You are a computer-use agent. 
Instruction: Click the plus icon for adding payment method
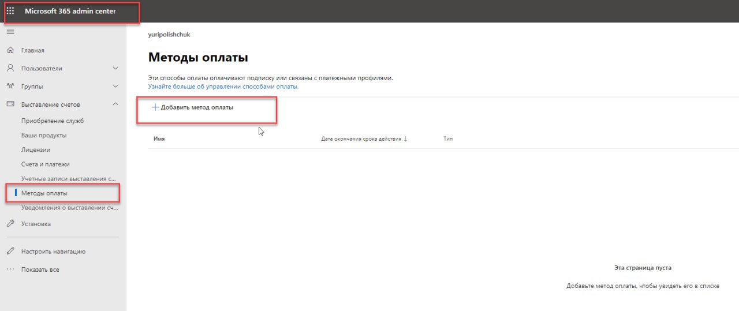point(155,107)
